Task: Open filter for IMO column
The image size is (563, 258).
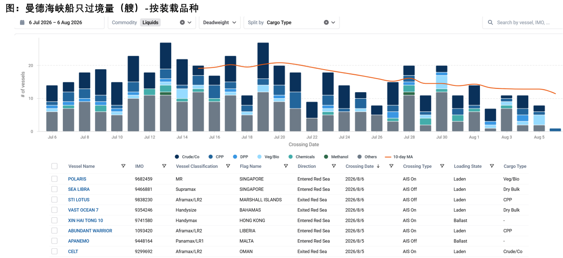Action: pyautogui.click(x=164, y=166)
